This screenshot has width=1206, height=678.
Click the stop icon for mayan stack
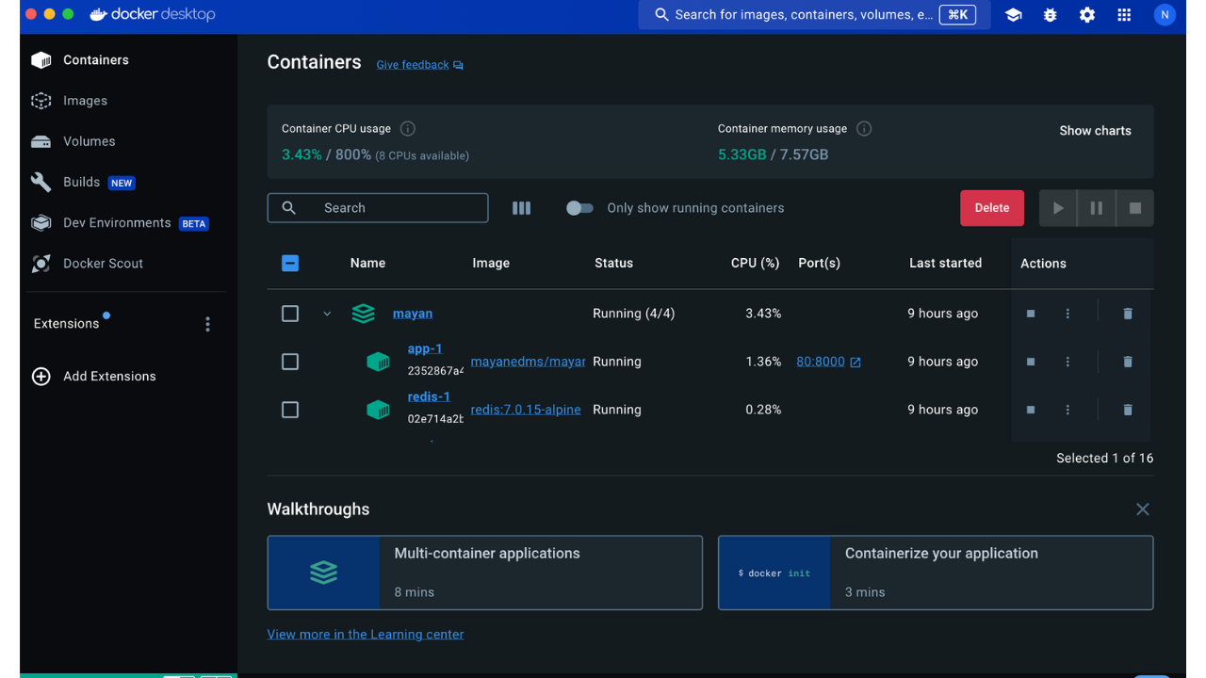pos(1031,314)
